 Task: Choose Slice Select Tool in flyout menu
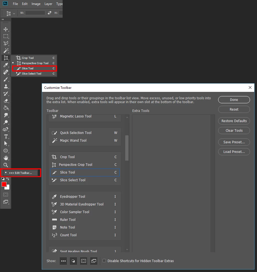click(34, 73)
